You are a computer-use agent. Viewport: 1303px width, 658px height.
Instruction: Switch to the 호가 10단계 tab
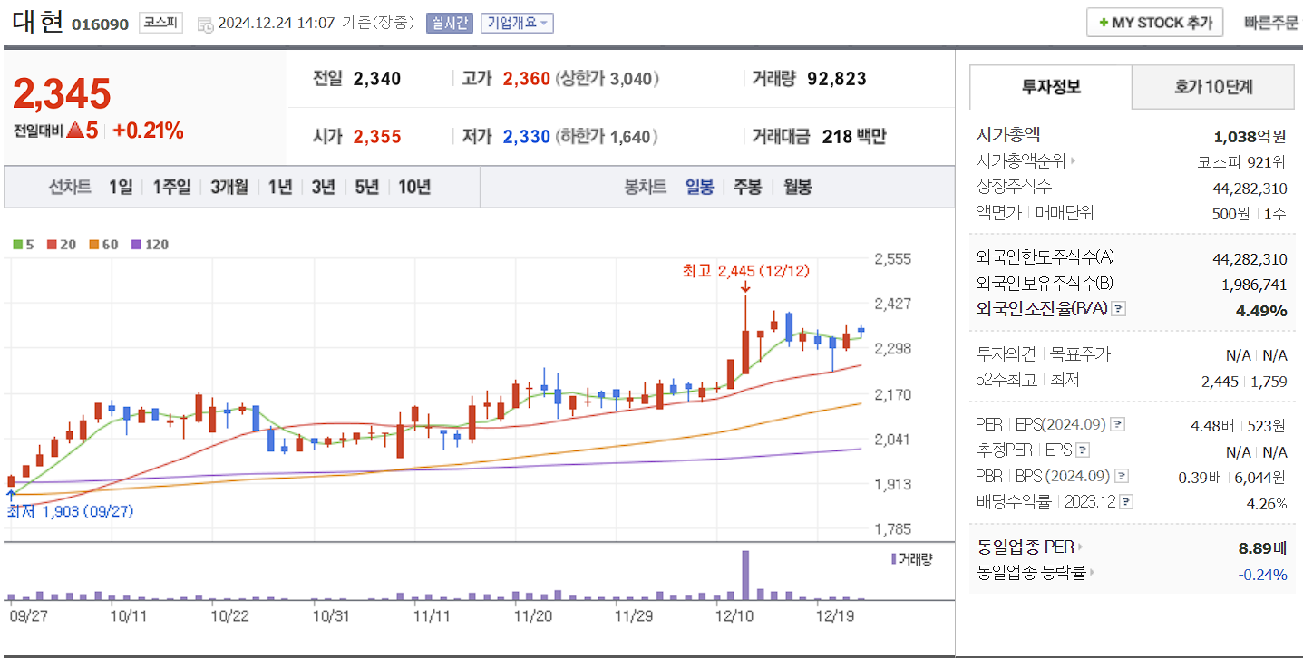click(x=1212, y=87)
